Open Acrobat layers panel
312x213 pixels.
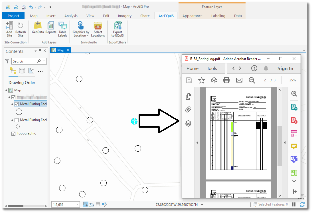[x=188, y=124]
